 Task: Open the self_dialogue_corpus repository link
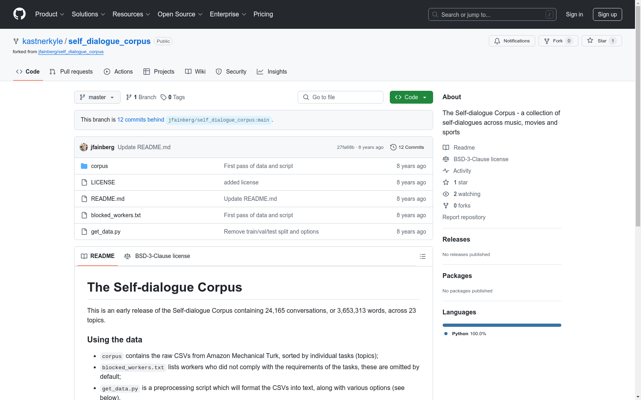click(x=109, y=41)
